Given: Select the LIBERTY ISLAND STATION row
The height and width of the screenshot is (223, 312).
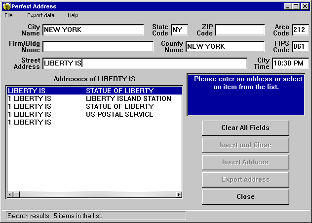Looking at the screenshot, I should [94, 98].
